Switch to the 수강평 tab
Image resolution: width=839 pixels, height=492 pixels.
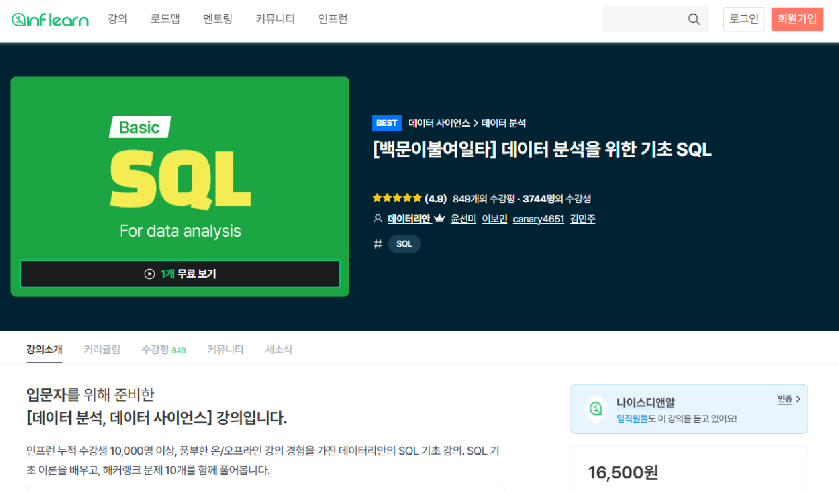click(x=155, y=349)
